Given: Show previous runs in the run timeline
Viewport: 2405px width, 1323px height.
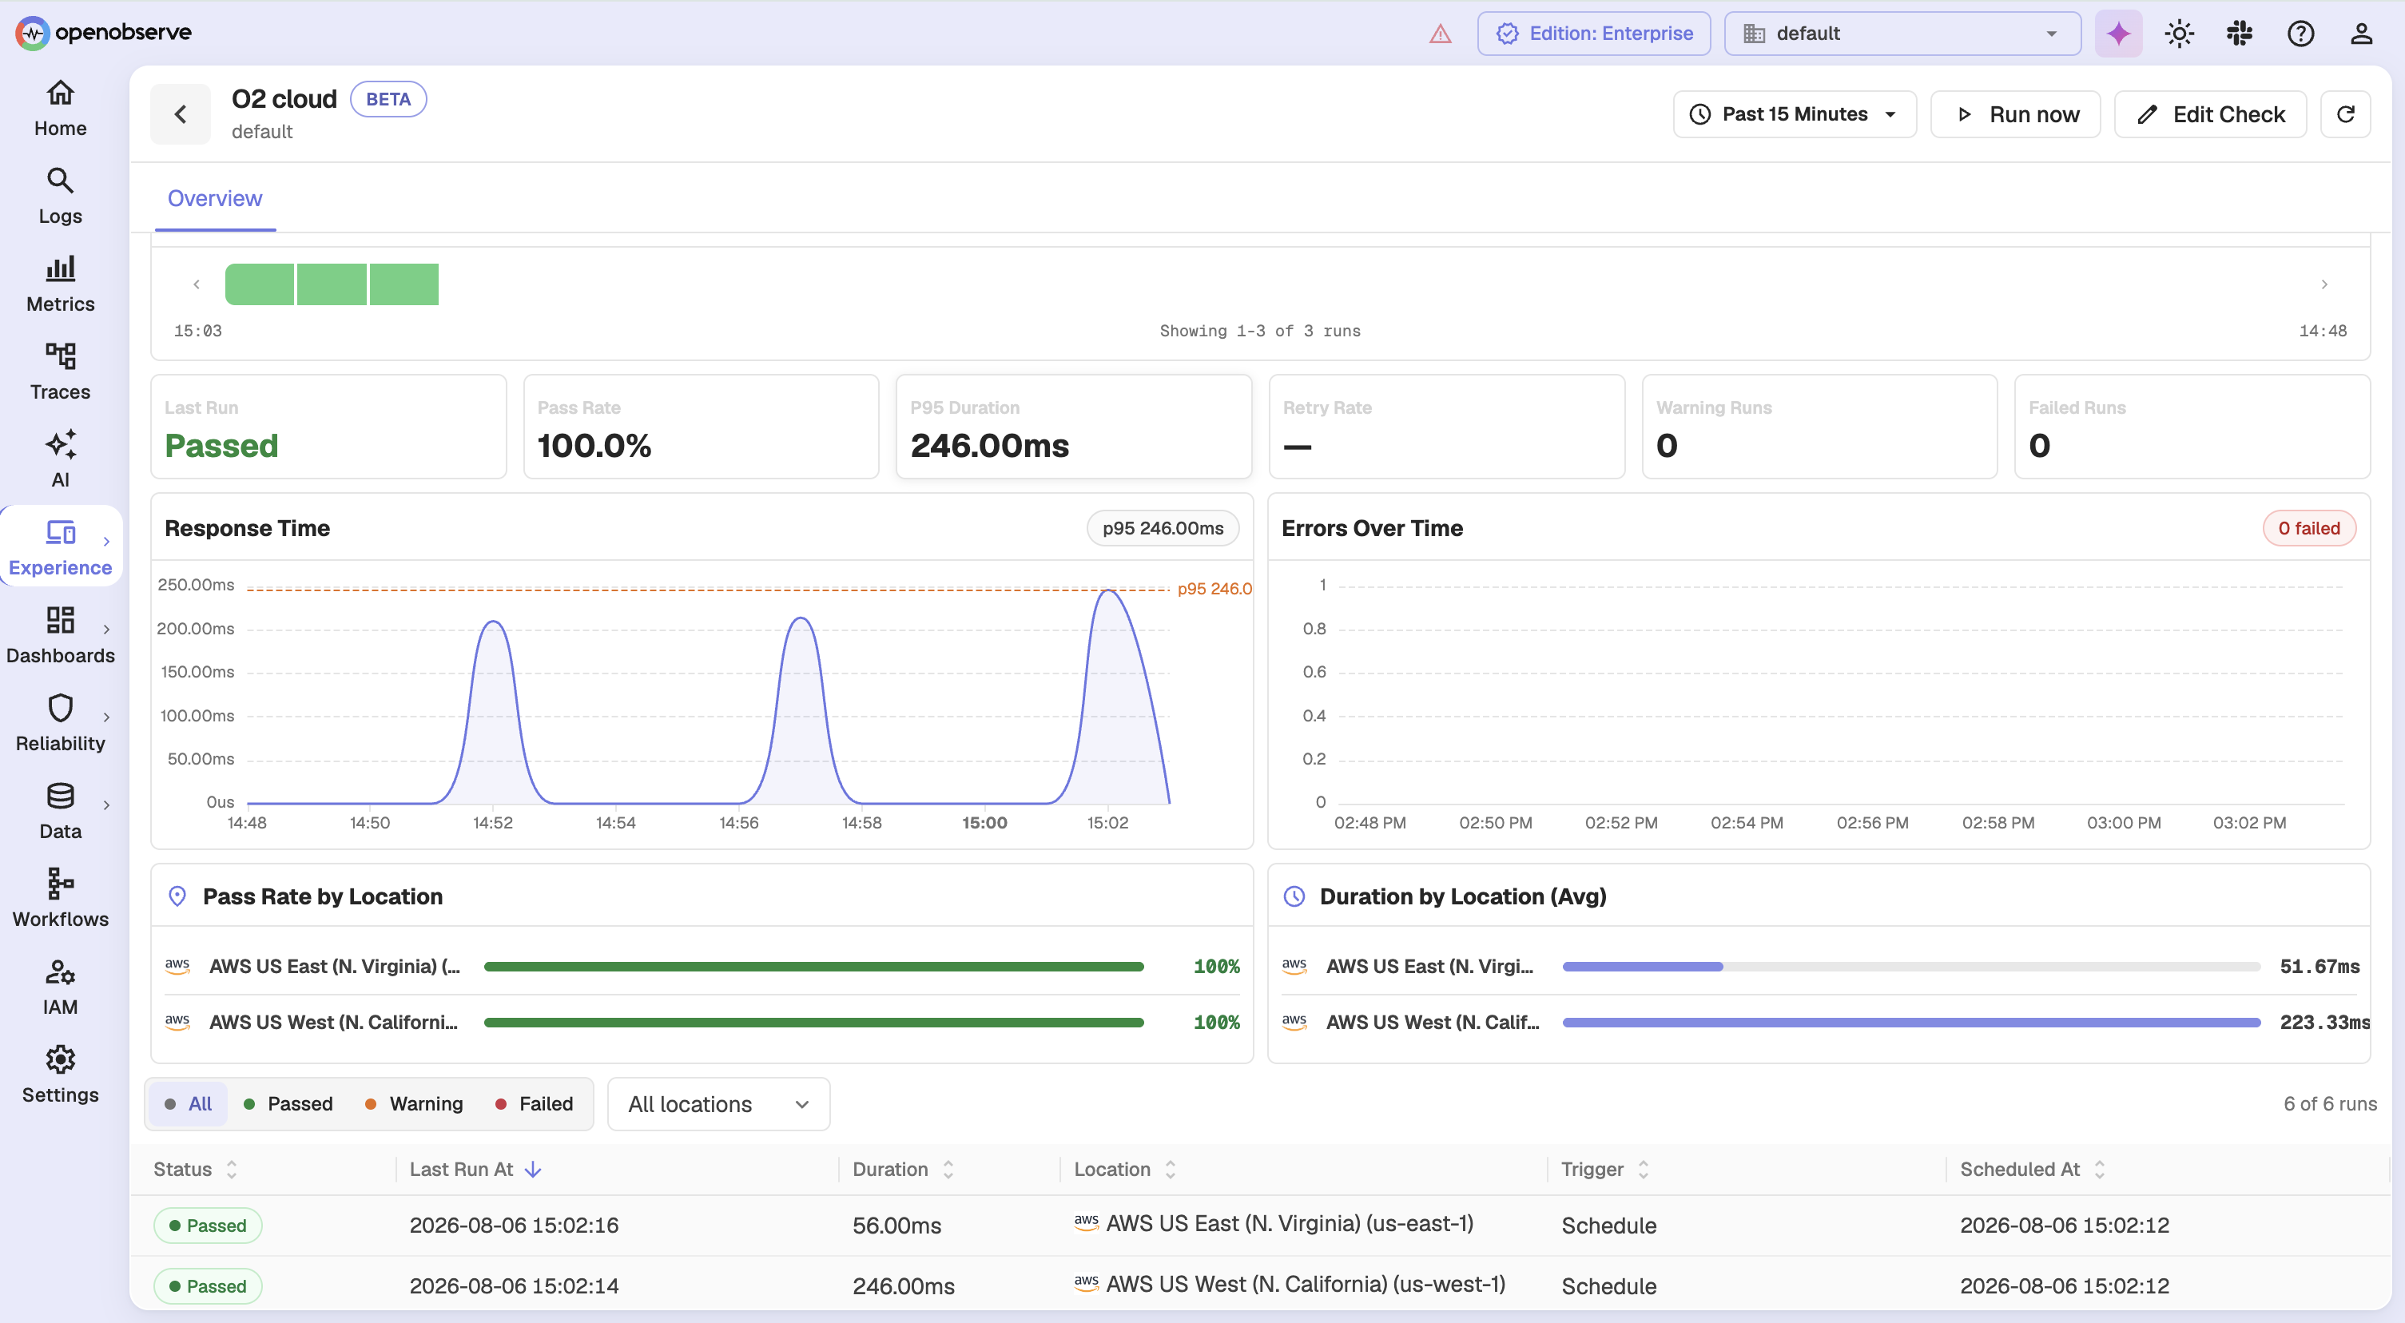Looking at the screenshot, I should tap(196, 284).
